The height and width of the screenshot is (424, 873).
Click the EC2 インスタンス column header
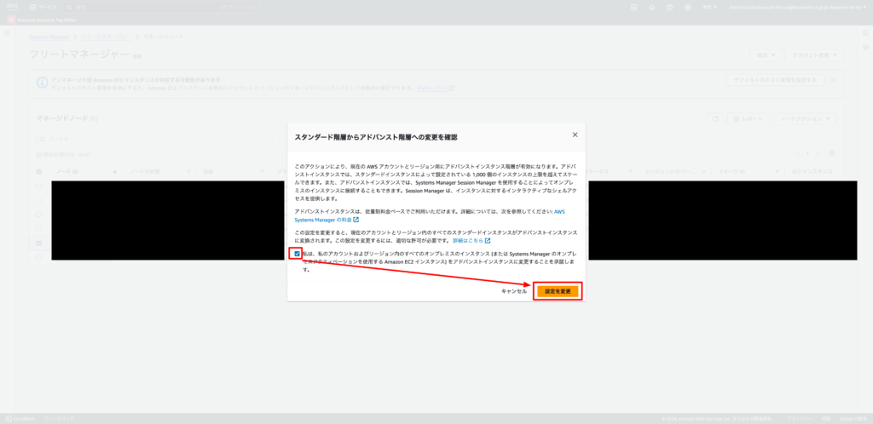click(x=812, y=172)
